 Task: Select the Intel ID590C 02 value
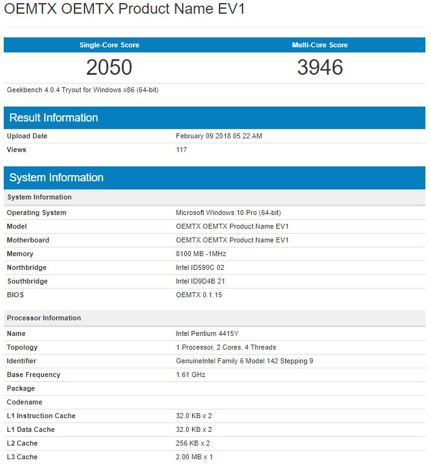[x=200, y=268]
